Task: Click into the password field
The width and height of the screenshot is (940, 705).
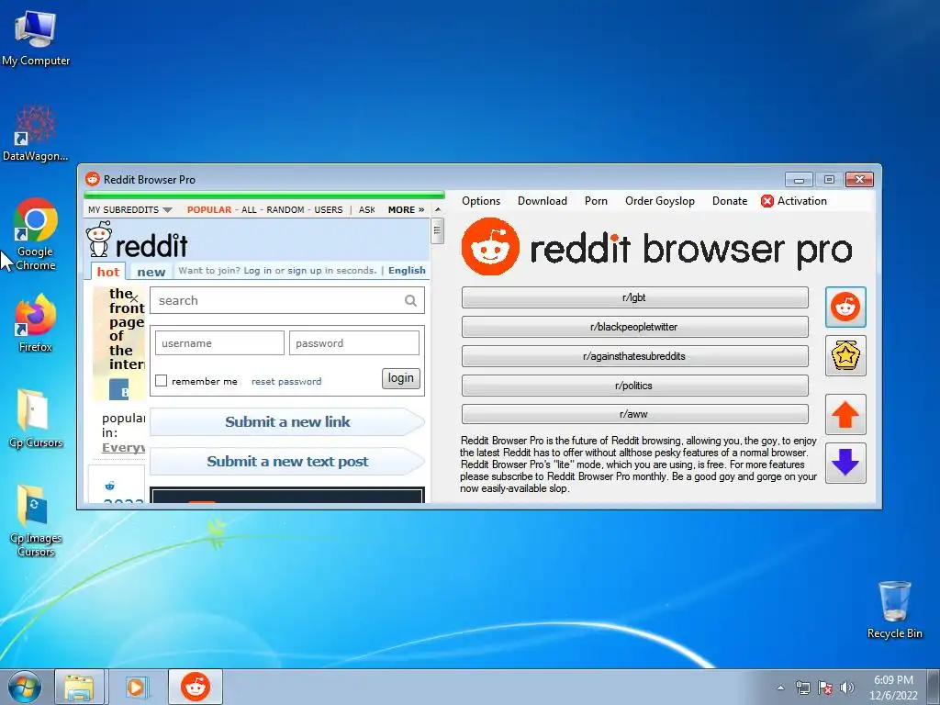Action: (x=354, y=343)
